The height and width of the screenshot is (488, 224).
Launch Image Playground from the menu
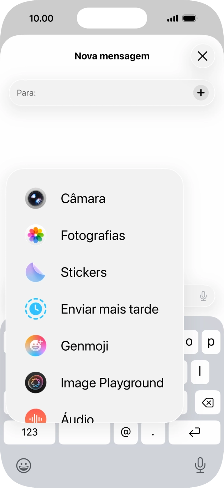(112, 383)
